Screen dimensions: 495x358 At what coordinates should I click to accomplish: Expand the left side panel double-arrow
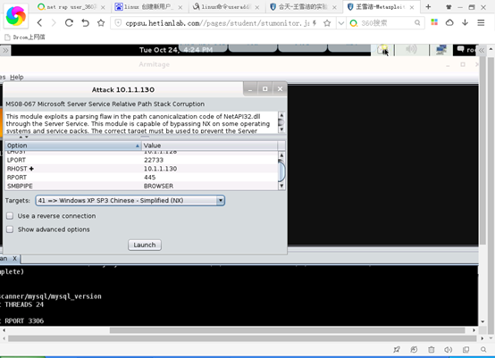[5, 51]
